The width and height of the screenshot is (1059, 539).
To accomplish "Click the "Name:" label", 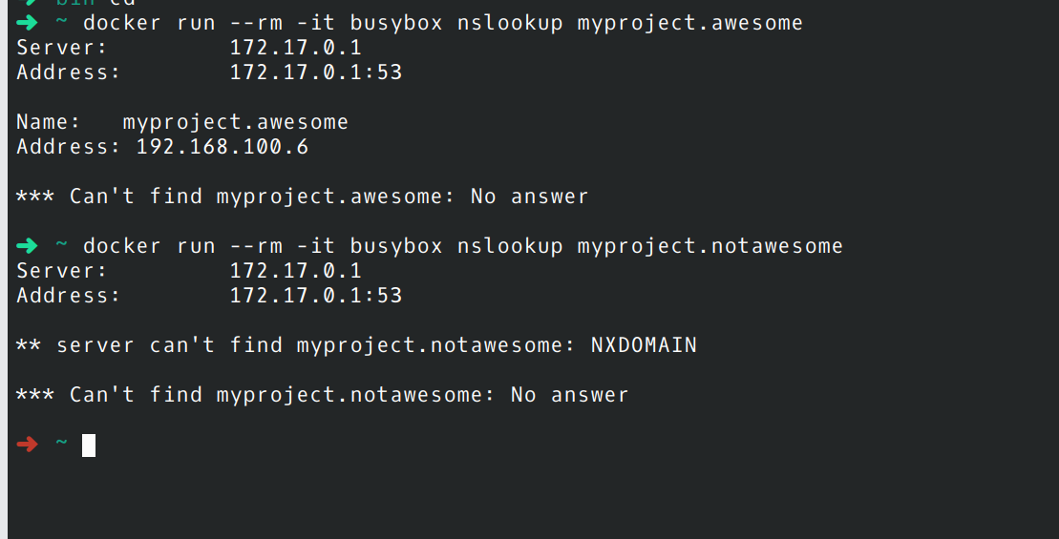I will pyautogui.click(x=49, y=122).
